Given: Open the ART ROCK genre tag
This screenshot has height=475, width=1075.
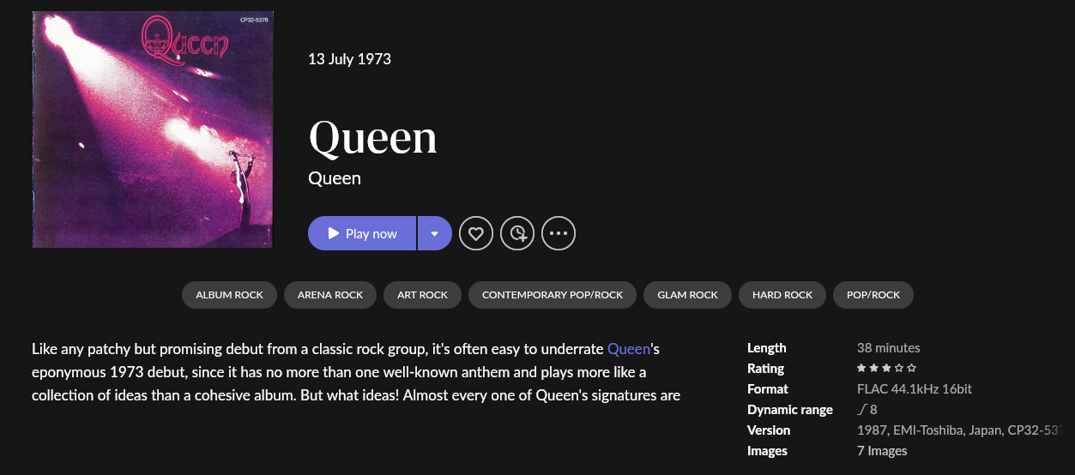Looking at the screenshot, I should click(x=422, y=295).
